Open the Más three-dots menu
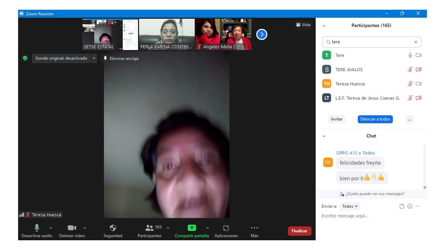Image resolution: width=445 pixels, height=250 pixels. pos(254,228)
